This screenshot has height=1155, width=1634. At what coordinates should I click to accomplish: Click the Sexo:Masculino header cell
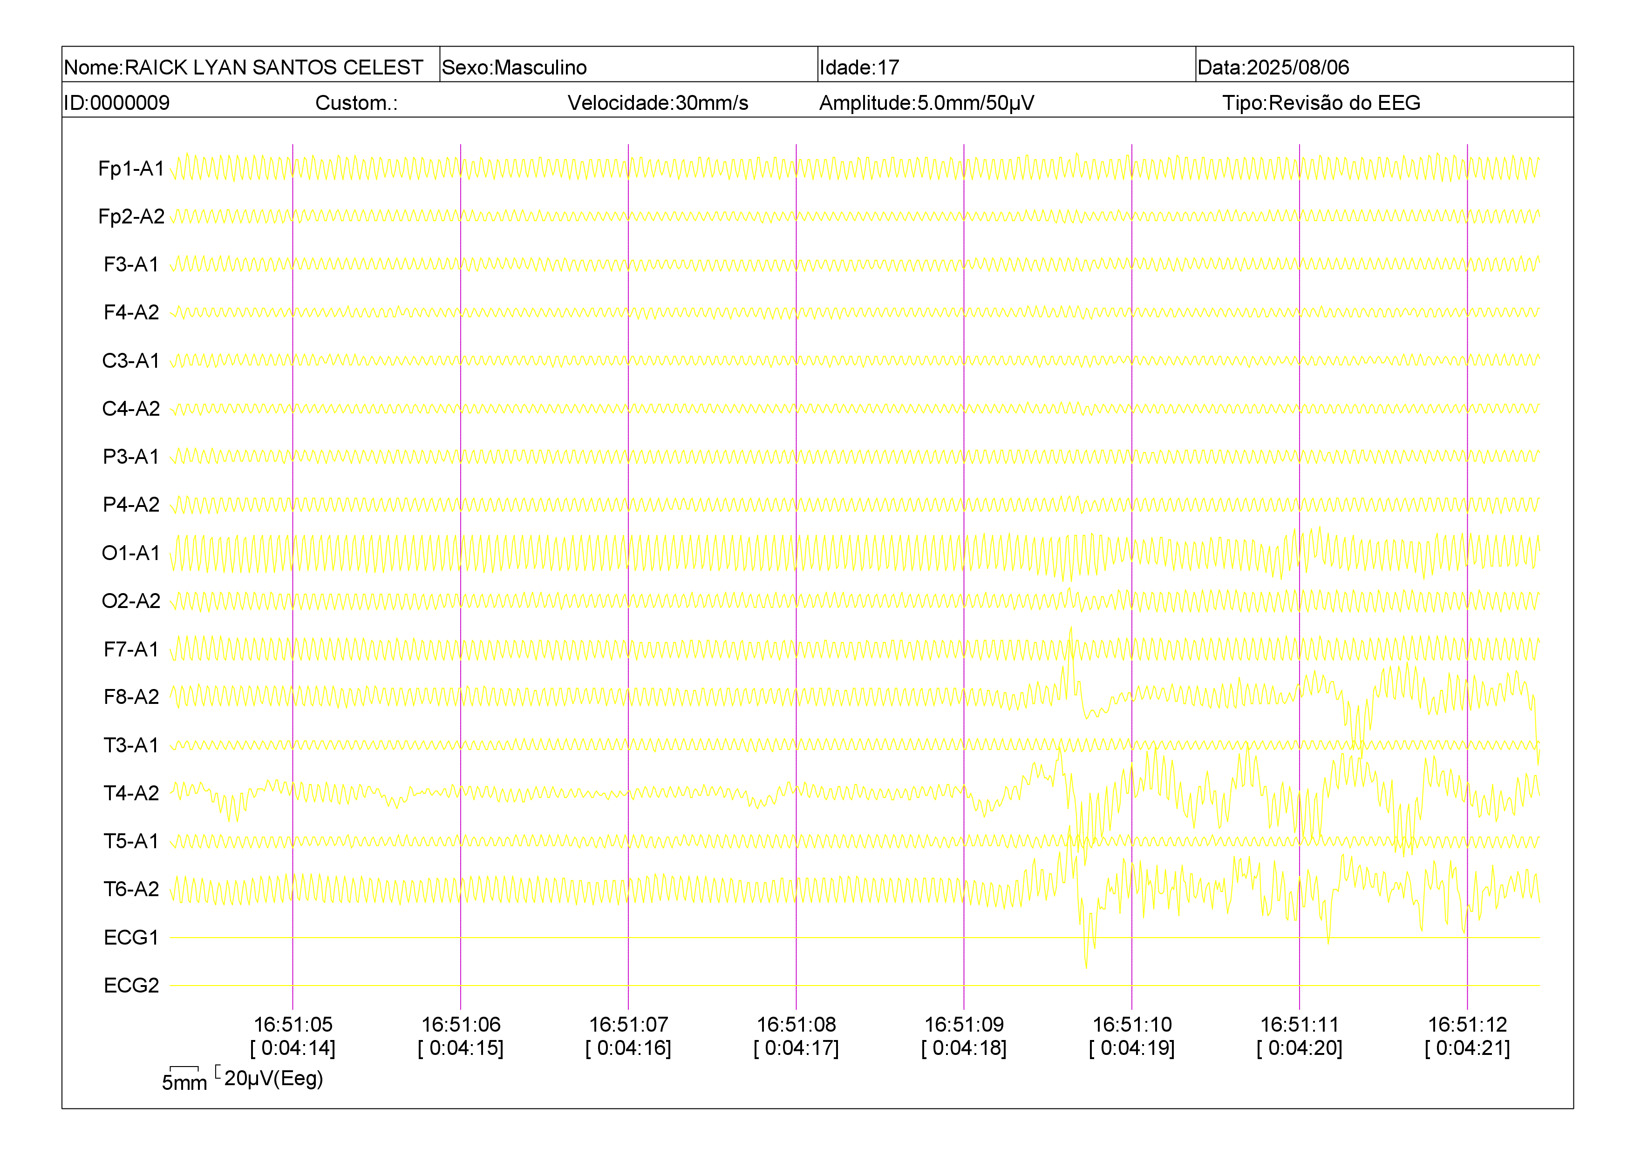pyautogui.click(x=628, y=65)
